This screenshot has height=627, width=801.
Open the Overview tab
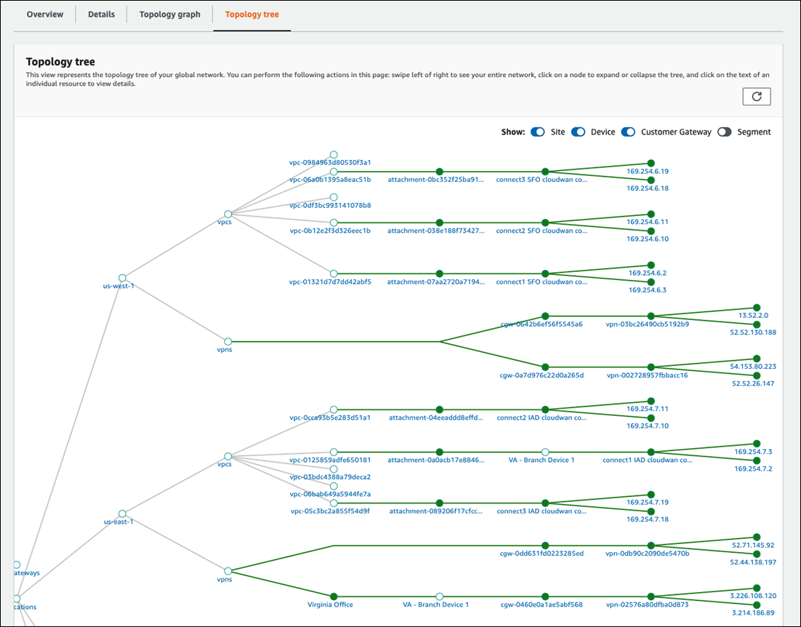pyautogui.click(x=45, y=14)
